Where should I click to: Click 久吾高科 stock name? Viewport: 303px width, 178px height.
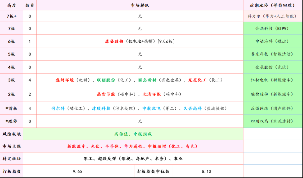click(x=193, y=108)
